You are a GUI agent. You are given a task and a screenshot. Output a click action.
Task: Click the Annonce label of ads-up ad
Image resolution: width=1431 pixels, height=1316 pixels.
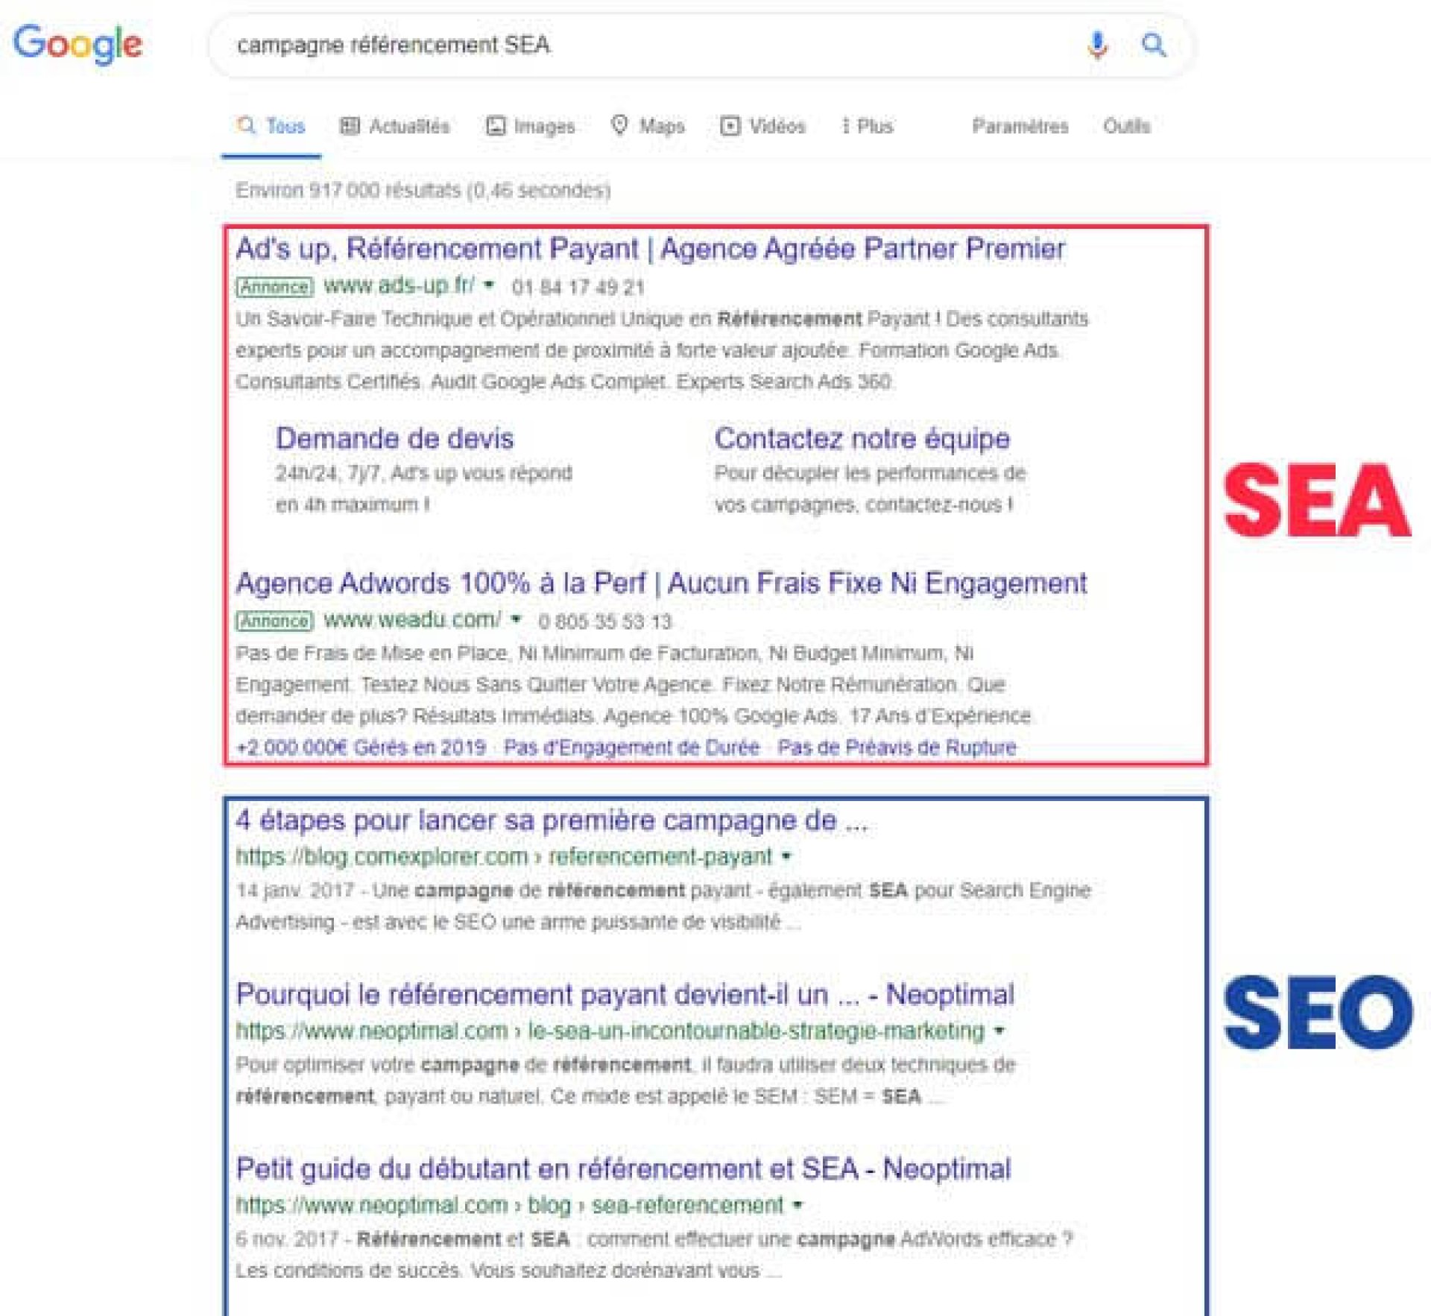[274, 287]
